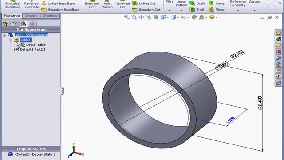Click the Ø2.400 diameter dimension
This screenshot has height=160, width=284.
(x=260, y=103)
